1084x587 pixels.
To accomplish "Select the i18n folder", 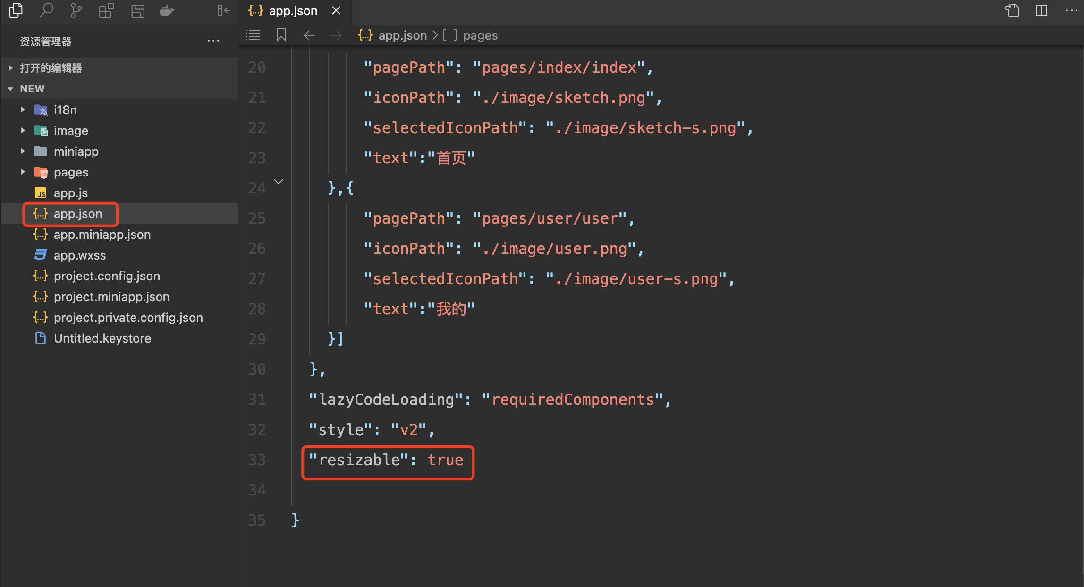I will point(119,109).
